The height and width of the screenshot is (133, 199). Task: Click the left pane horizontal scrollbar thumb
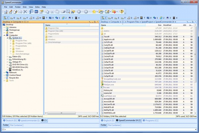(61, 113)
